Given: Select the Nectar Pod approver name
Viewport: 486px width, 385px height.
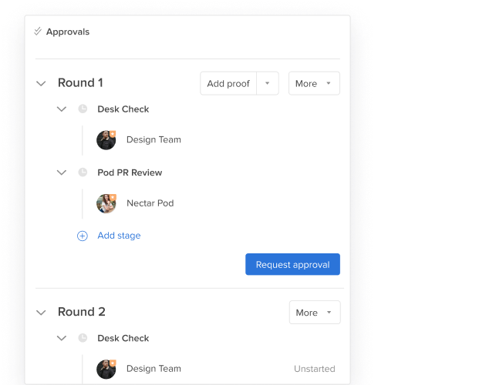Looking at the screenshot, I should pyautogui.click(x=150, y=203).
